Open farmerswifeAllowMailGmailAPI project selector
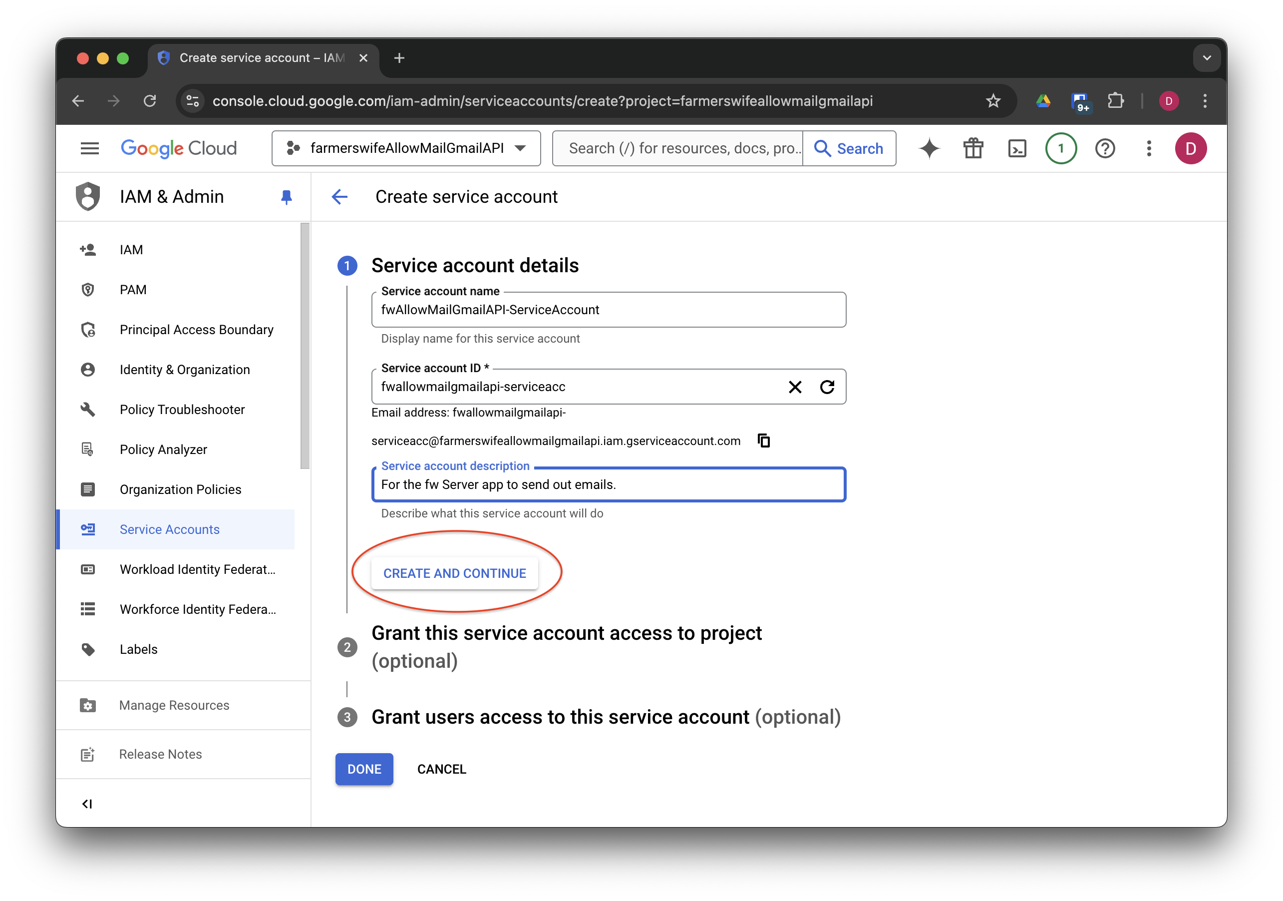1283x901 pixels. coord(406,149)
